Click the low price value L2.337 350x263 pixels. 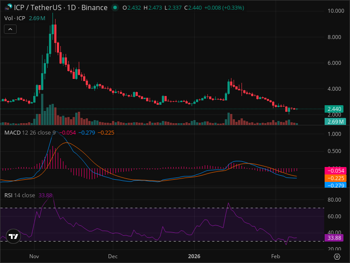pyautogui.click(x=173, y=8)
